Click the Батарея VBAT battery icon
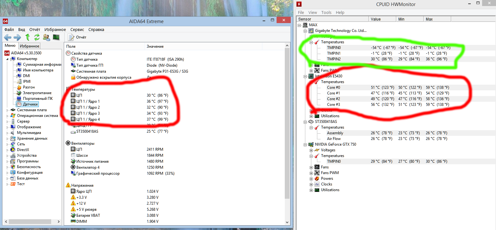This screenshot has width=496, height=230. pyautogui.click(x=73, y=215)
